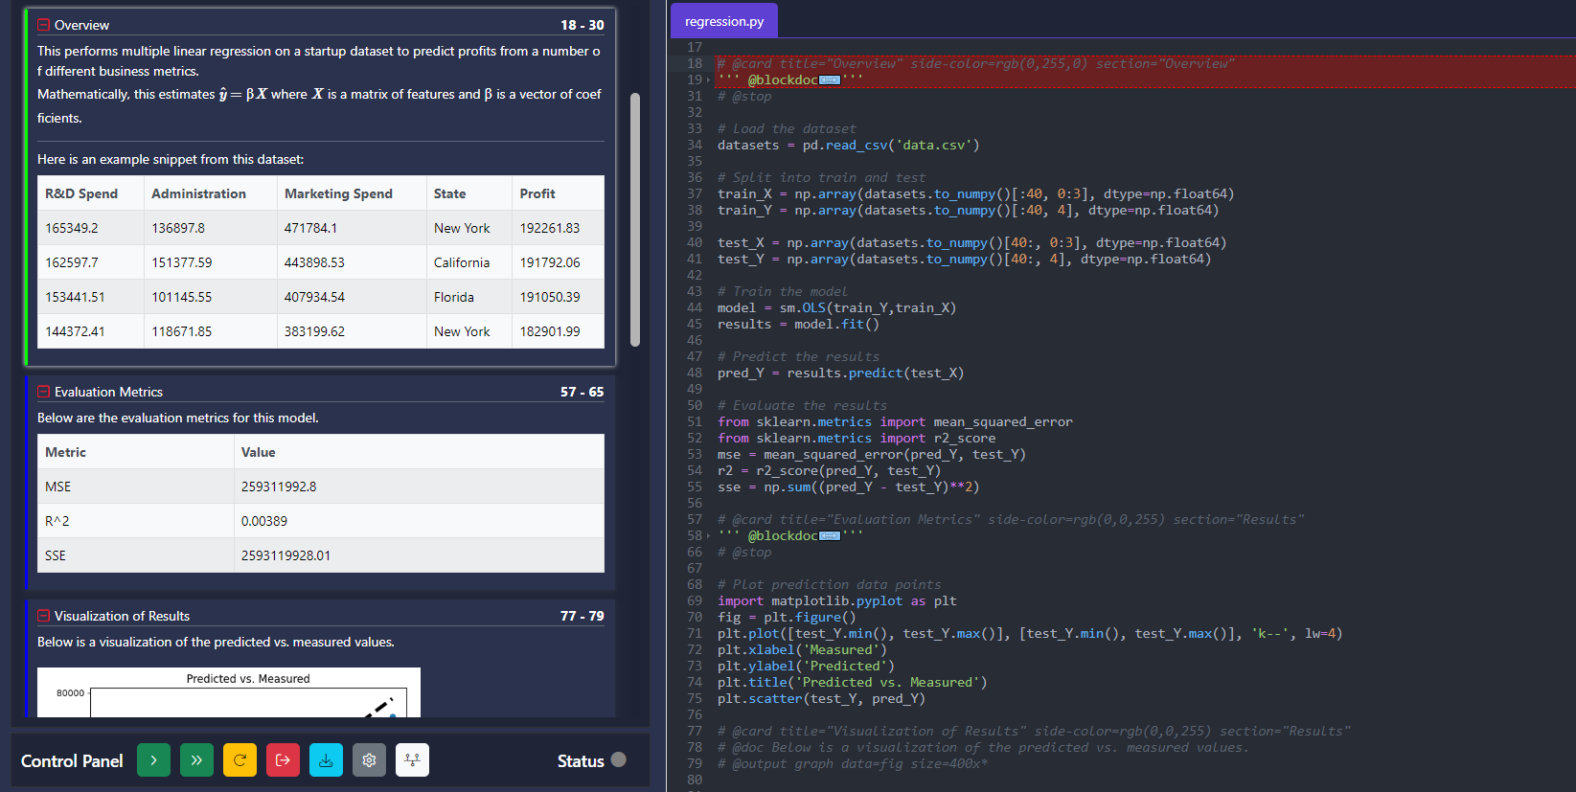Click the plt.xlabel('Measured') line
Screen dimensions: 1576x792
802,650
